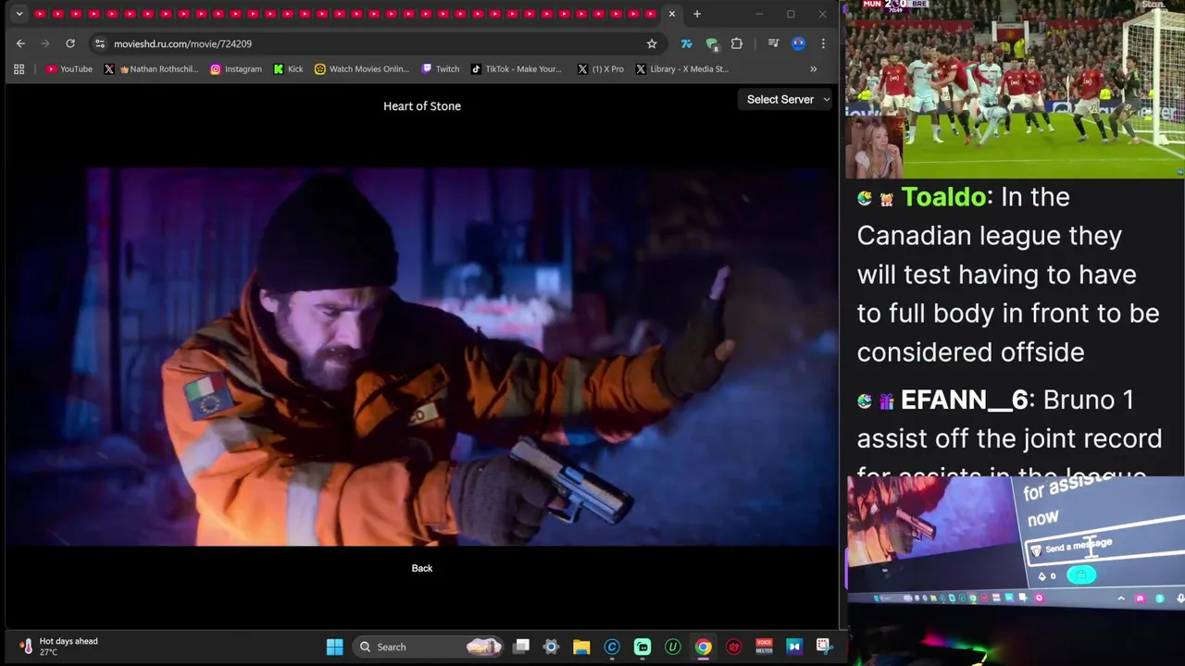This screenshot has height=666, width=1185.
Task: Open the YouTube bookmark
Action: tap(69, 68)
